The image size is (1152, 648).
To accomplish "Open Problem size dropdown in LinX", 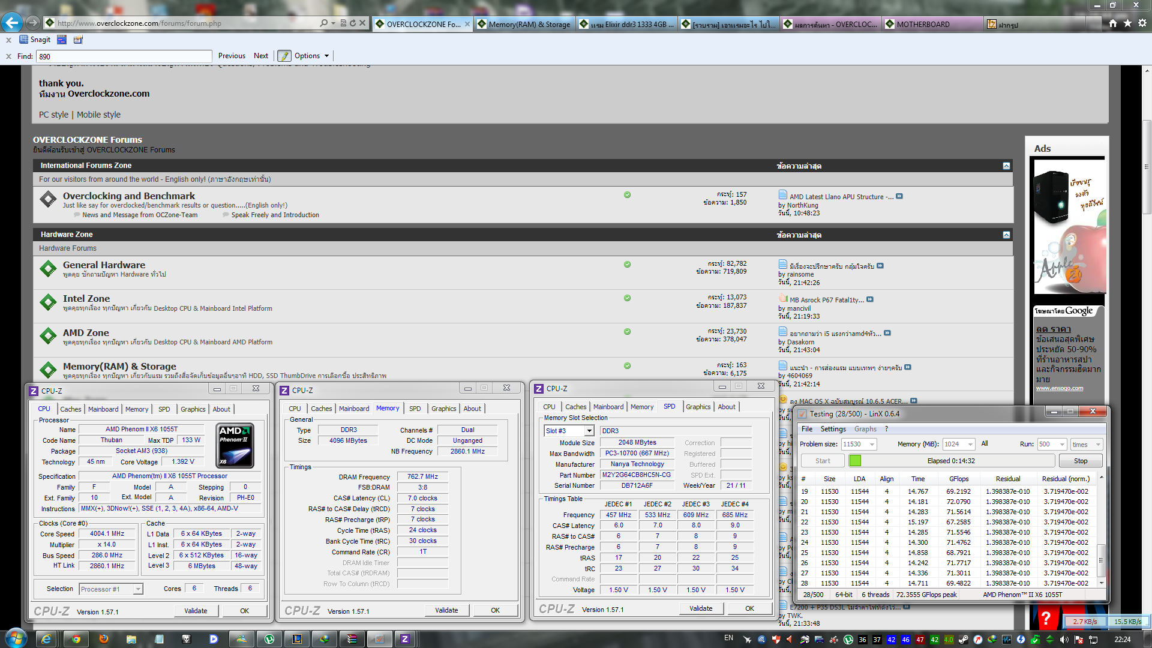I will point(872,445).
